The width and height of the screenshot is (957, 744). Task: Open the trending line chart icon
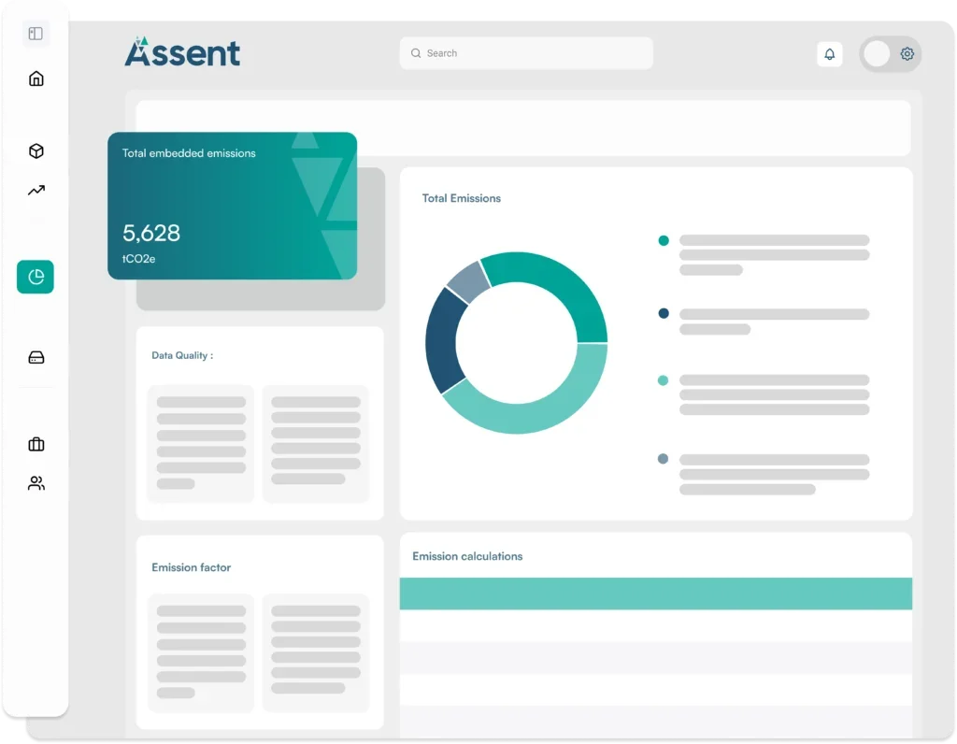(x=36, y=191)
